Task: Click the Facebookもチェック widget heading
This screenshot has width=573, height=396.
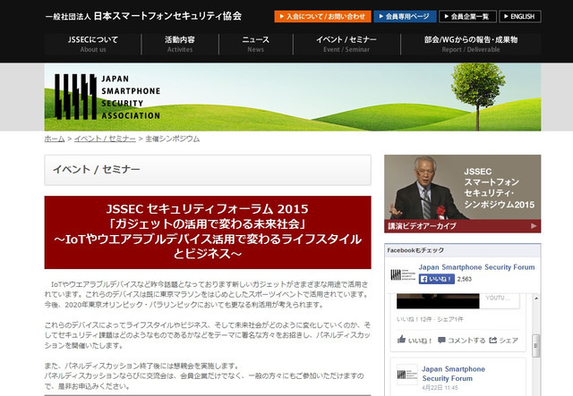Action: click(415, 250)
